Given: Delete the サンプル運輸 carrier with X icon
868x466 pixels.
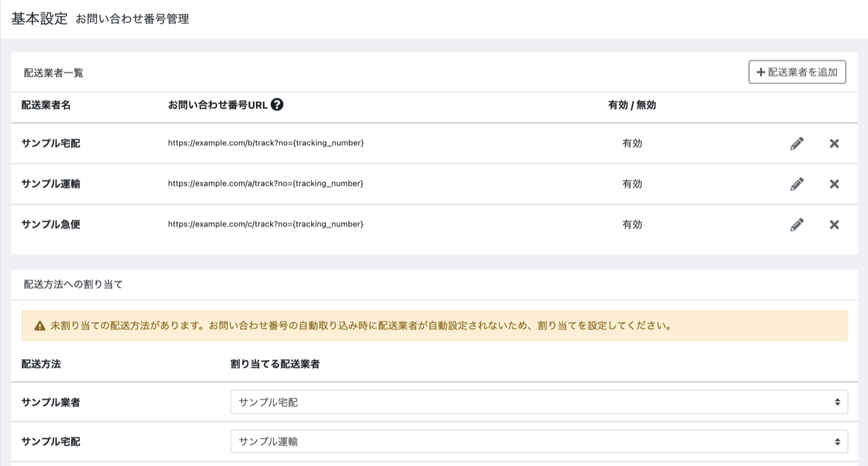Looking at the screenshot, I should (x=834, y=184).
